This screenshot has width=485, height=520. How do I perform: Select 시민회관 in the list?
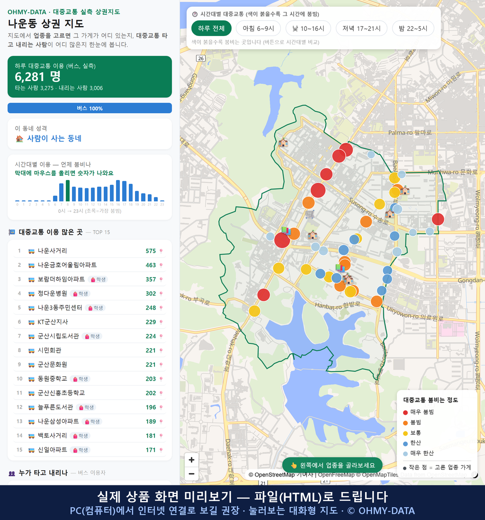(x=90, y=350)
